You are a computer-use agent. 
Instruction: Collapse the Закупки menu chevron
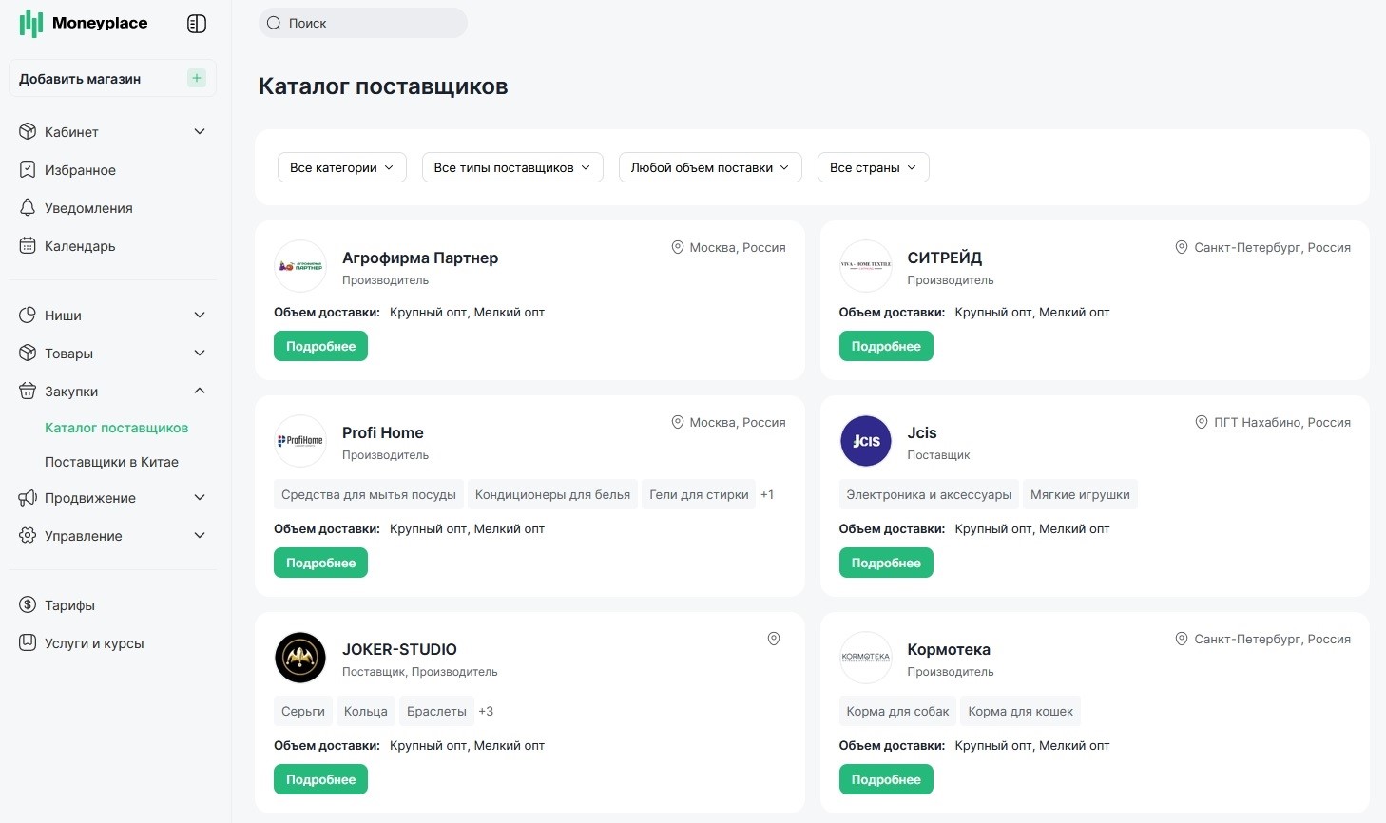coord(200,391)
